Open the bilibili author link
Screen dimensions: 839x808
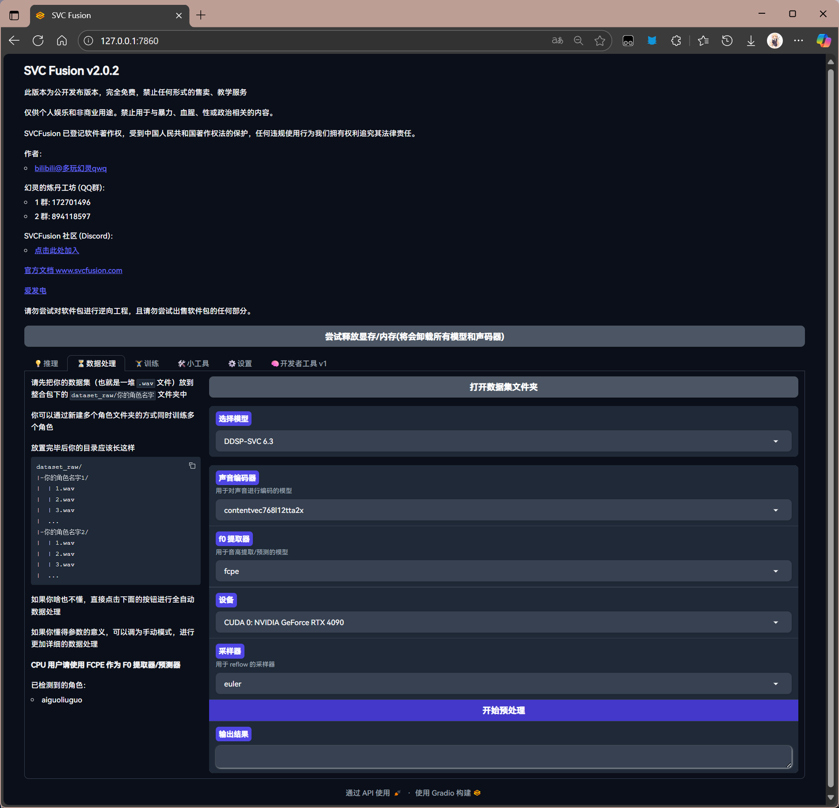pos(71,168)
